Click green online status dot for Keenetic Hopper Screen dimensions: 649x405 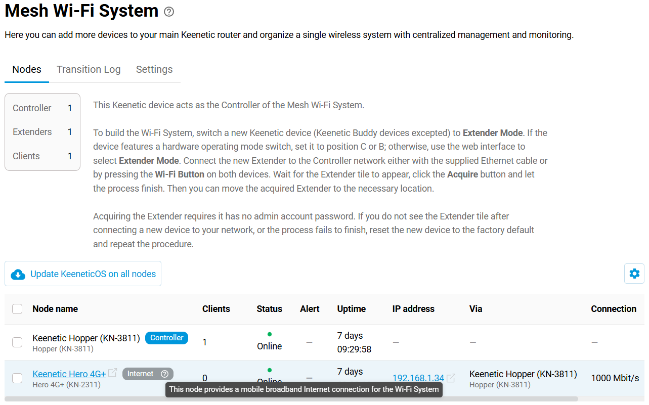[269, 334]
